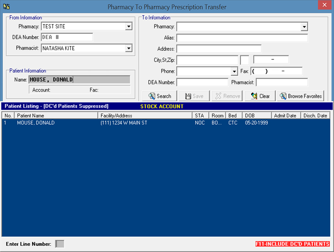Open the From Pharmacist dropdown list
334x252 pixels.
coord(129,48)
